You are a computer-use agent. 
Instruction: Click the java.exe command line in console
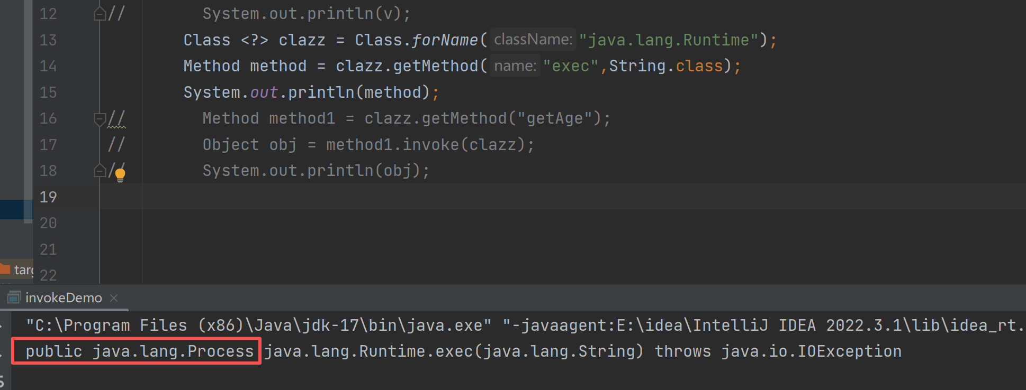tap(258, 325)
